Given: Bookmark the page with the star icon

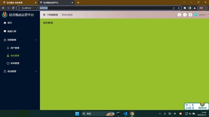Looking at the screenshot, I should click(179, 8).
